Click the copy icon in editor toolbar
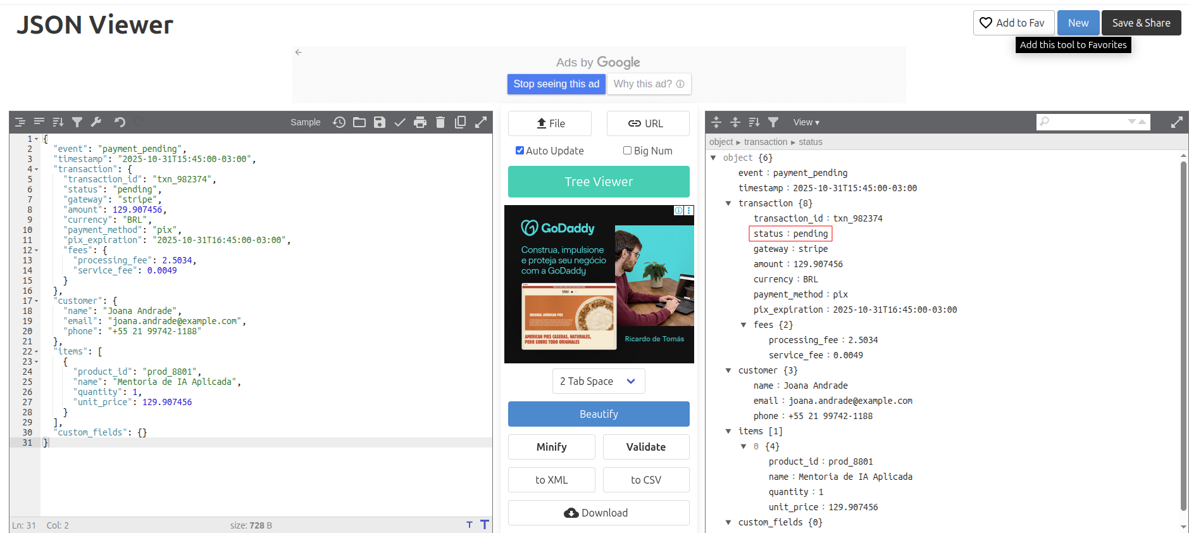 click(461, 122)
